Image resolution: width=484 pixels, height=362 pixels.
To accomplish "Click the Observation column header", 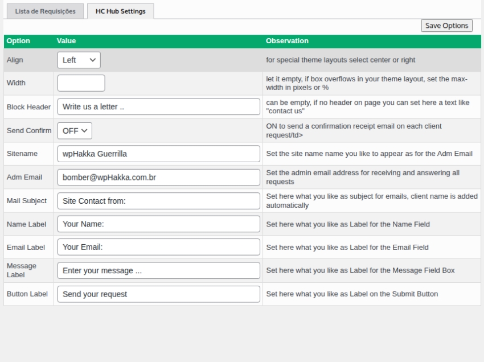I will coord(287,41).
